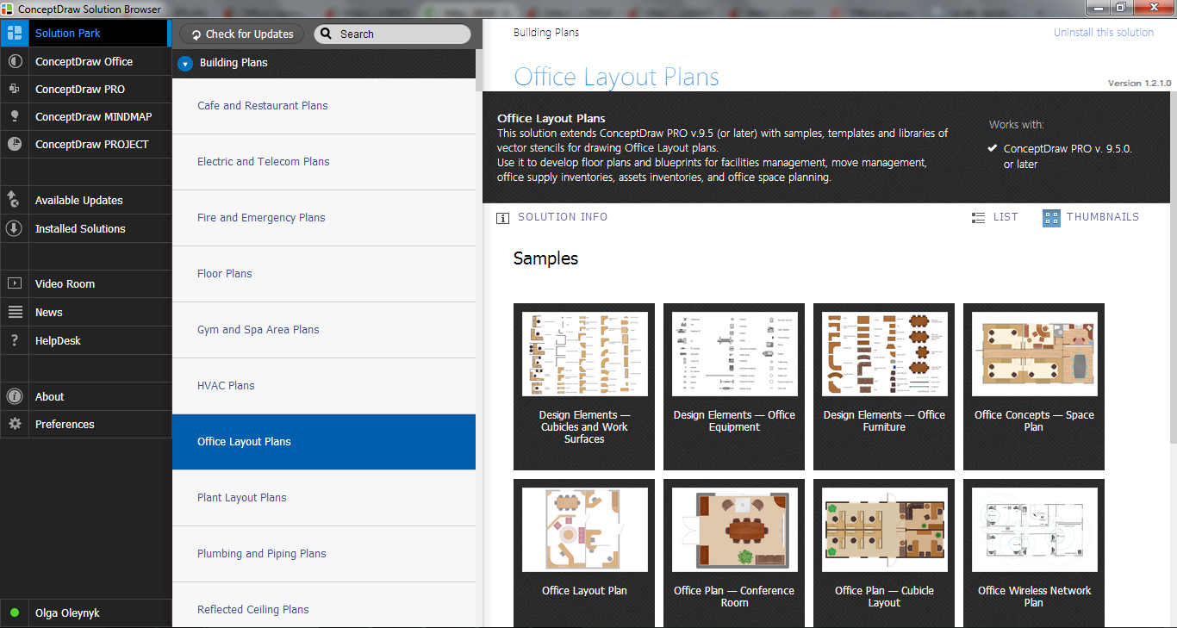Click the Video Room play icon
The width and height of the screenshot is (1177, 628).
point(14,283)
